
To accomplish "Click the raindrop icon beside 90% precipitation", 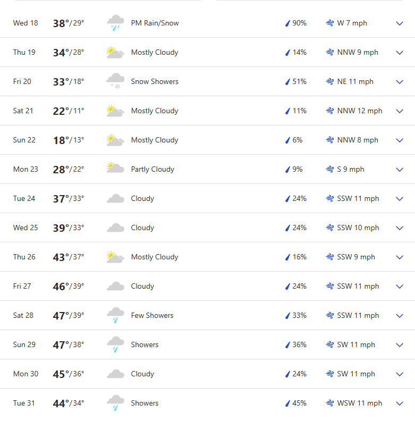I will coord(287,23).
